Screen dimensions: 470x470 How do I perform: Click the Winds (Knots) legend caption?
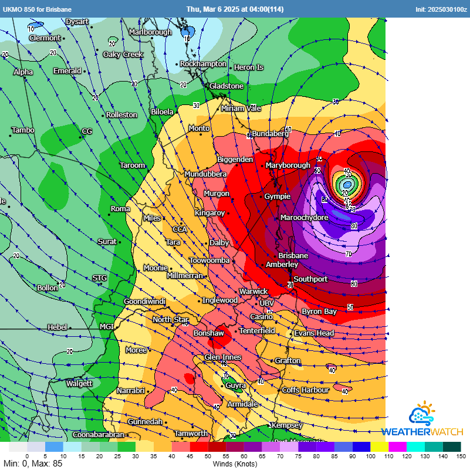[x=235, y=464]
